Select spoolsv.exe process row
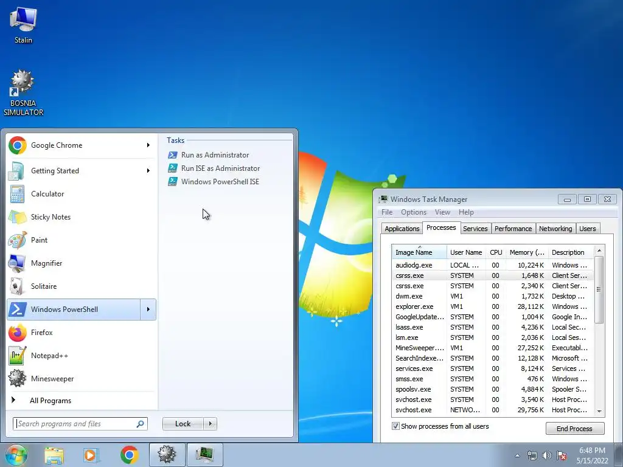The height and width of the screenshot is (467, 623). (492, 389)
